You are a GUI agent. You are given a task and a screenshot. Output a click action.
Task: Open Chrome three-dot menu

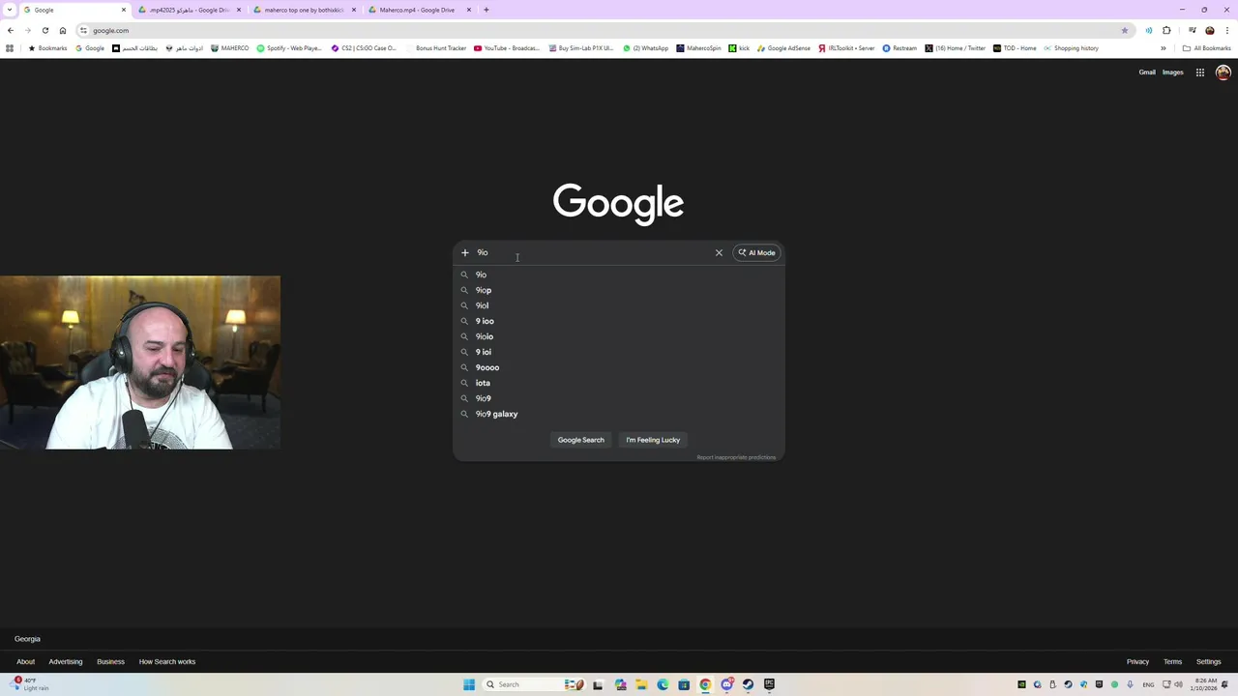tap(1226, 30)
